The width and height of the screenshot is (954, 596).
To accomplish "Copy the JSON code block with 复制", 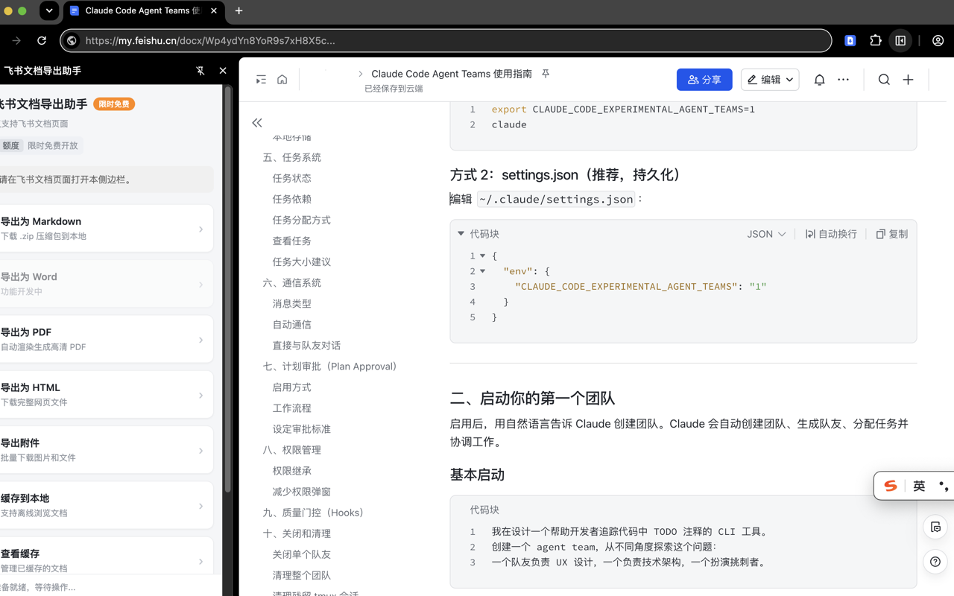I will 891,234.
